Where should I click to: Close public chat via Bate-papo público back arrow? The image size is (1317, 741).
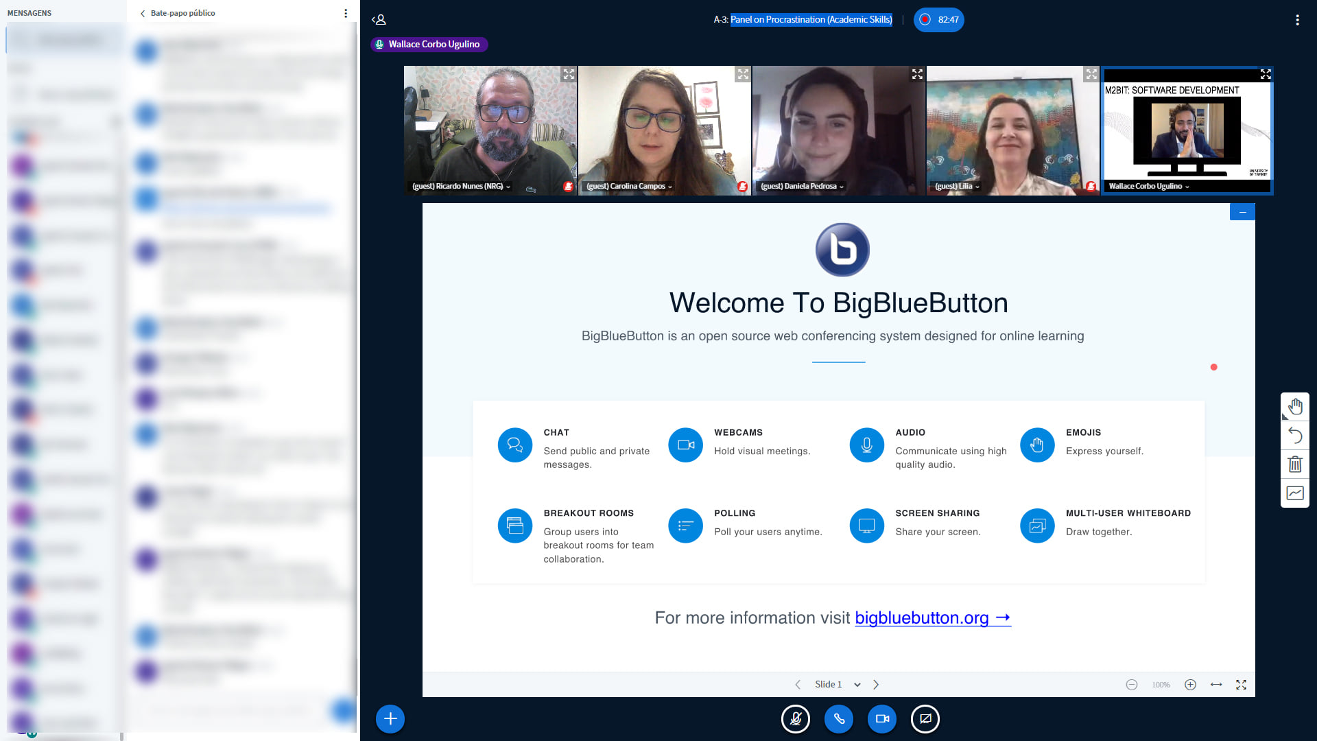point(178,13)
